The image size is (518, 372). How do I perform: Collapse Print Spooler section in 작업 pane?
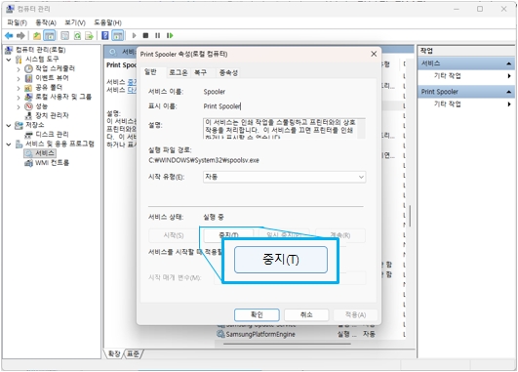pyautogui.click(x=509, y=92)
